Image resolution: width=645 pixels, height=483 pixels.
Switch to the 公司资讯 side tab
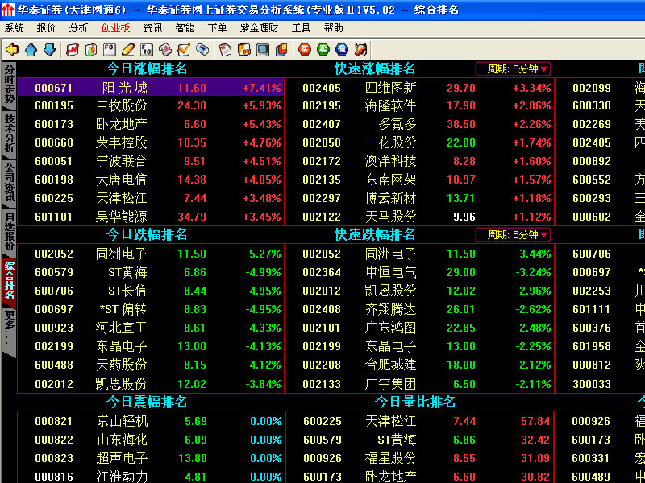click(9, 184)
